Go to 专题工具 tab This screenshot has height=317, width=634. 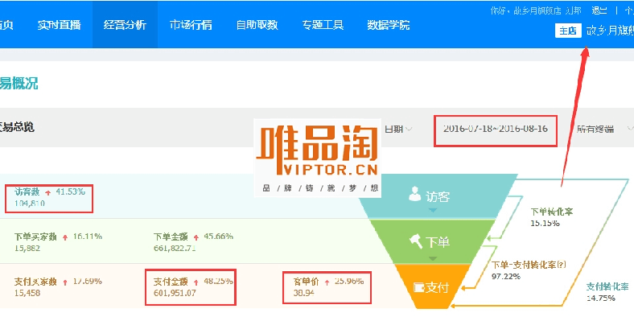pyautogui.click(x=323, y=25)
